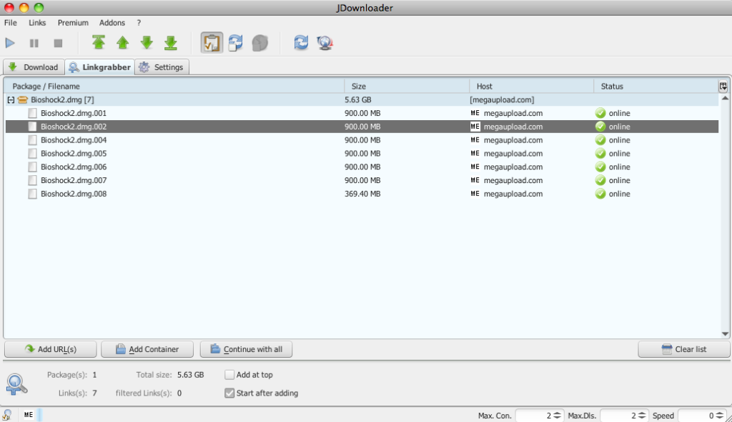The height and width of the screenshot is (422, 732).
Task: Open the Links menu
Action: click(x=37, y=22)
